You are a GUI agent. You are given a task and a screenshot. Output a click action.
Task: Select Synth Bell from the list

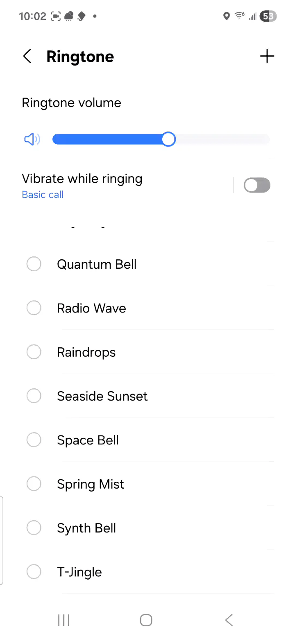click(x=86, y=528)
